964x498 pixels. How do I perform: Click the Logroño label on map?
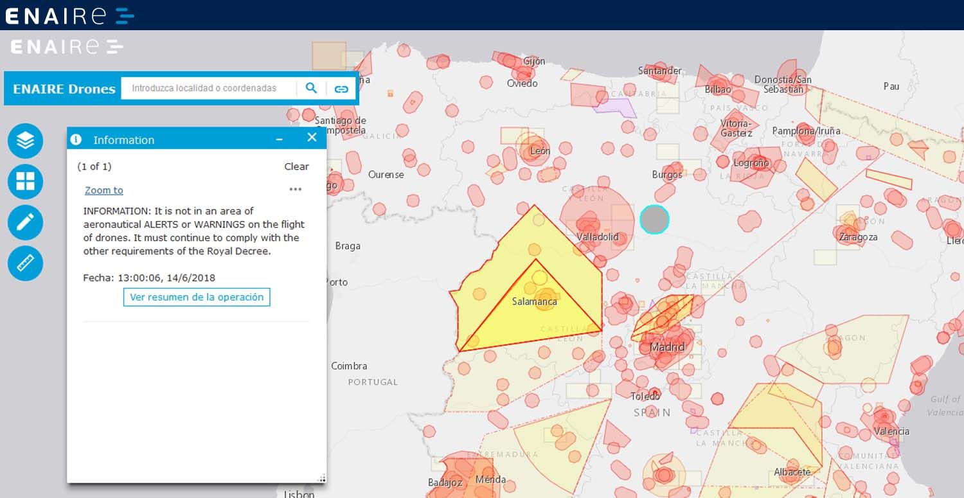pyautogui.click(x=751, y=163)
